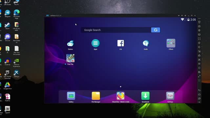Select GTA SA ALL MAP archive
The image size is (210, 118).
(x=16, y=27)
